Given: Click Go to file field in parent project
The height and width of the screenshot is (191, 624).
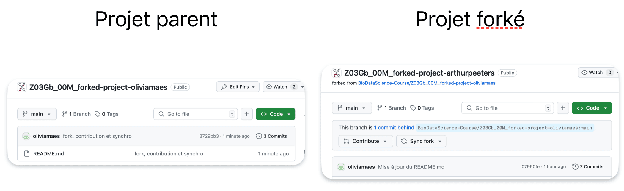Looking at the screenshot, I should (196, 114).
